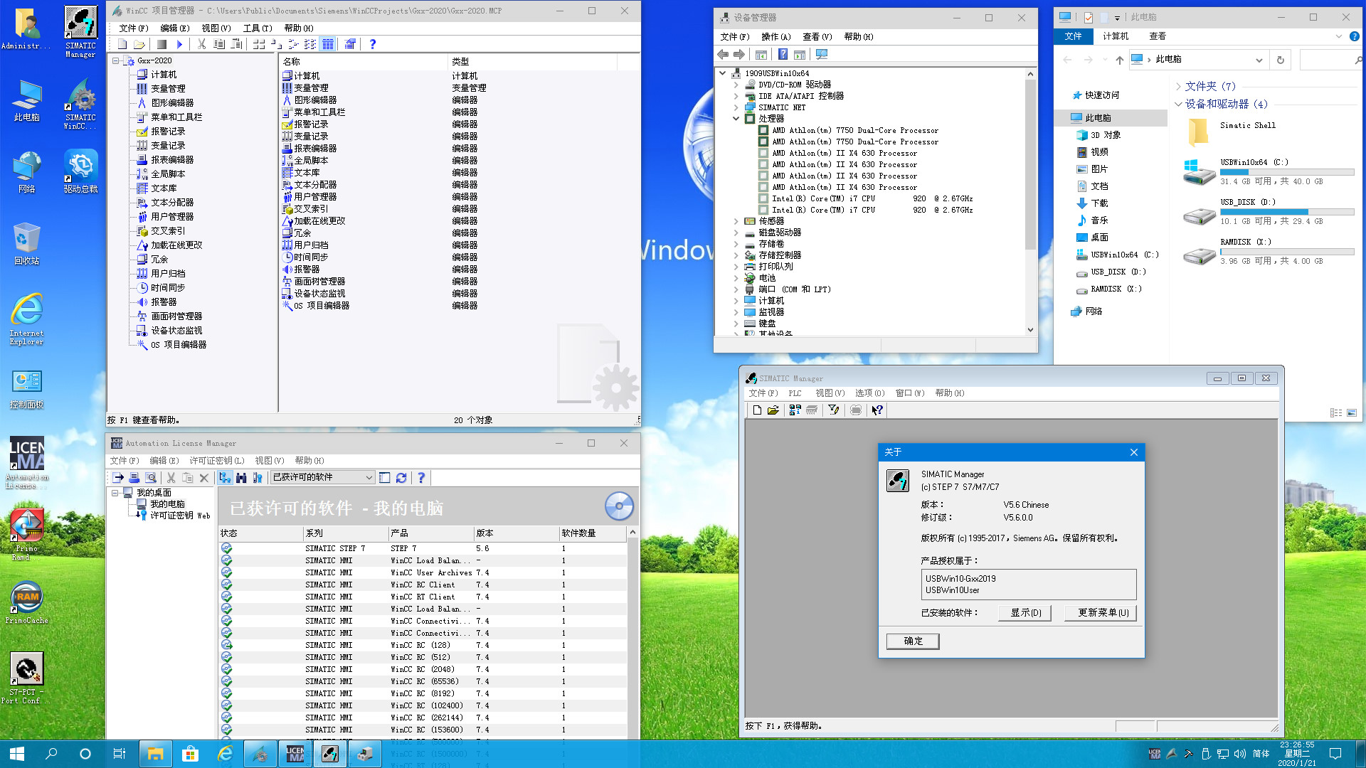Click the context help pointer in SIMATIC Manager
This screenshot has height=768, width=1366.
[877, 410]
